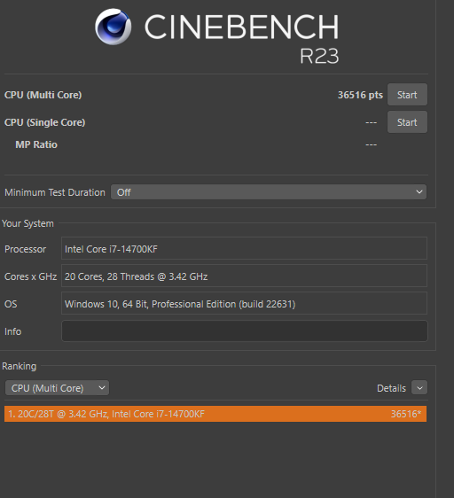Click the 36516 pts multi core score
The height and width of the screenshot is (498, 454).
[360, 95]
